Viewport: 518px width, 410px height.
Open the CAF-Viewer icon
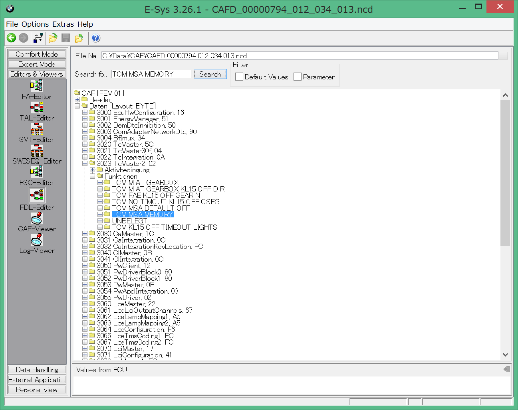pos(37,218)
